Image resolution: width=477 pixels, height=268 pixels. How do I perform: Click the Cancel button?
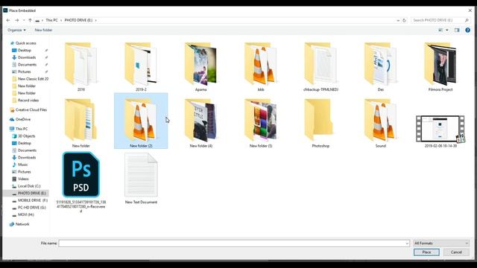tap(456, 252)
